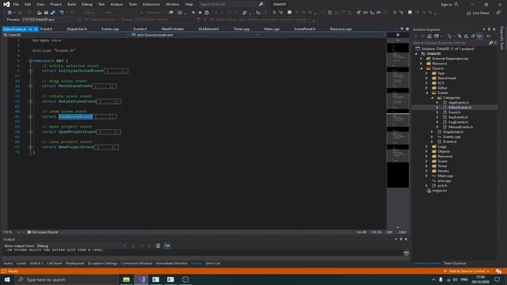The width and height of the screenshot is (507, 285).
Task: Switch to the SceneFanel.h tab
Action: coord(304,29)
